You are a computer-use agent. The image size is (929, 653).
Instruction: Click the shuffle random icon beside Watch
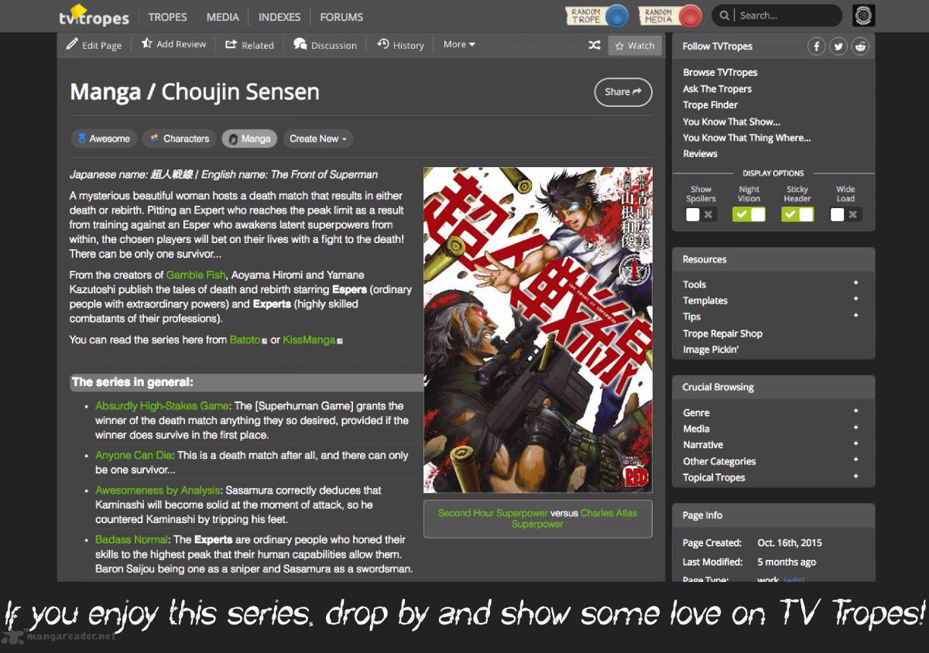[595, 45]
